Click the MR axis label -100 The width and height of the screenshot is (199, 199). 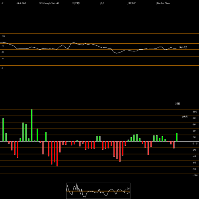[x=195, y=176]
